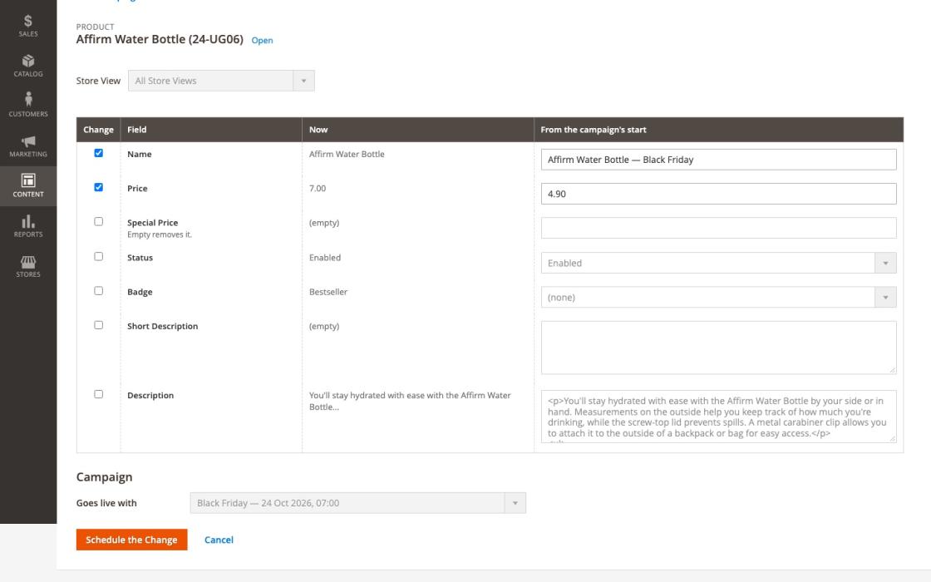Uncheck the Price change checkbox
The height and width of the screenshot is (582, 931).
pos(99,188)
